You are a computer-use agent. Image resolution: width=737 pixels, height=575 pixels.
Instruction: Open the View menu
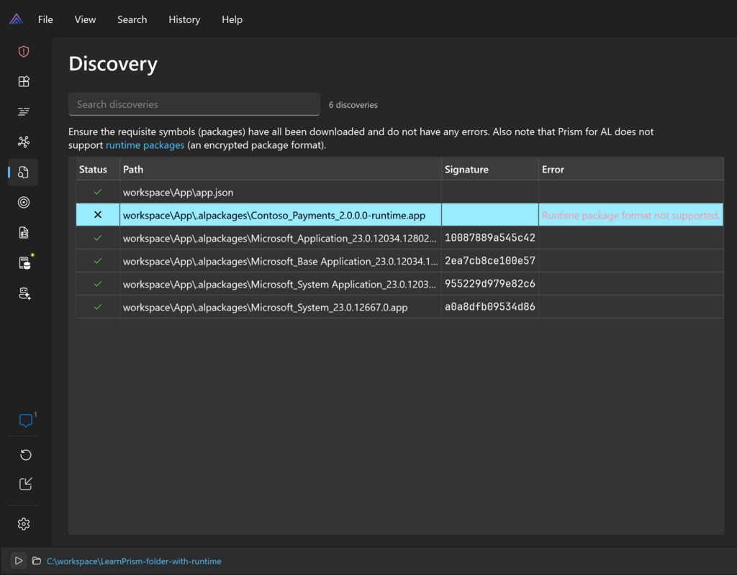click(85, 19)
